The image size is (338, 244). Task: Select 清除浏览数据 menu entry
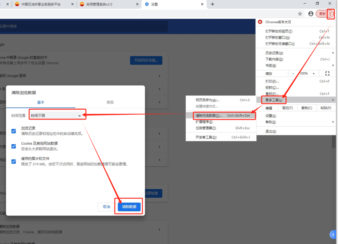[209, 116]
